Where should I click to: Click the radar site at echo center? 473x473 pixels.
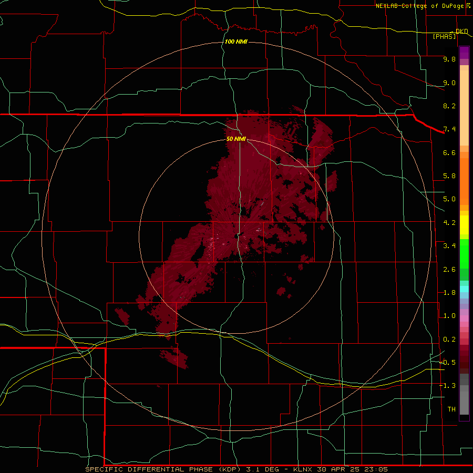point(236,236)
